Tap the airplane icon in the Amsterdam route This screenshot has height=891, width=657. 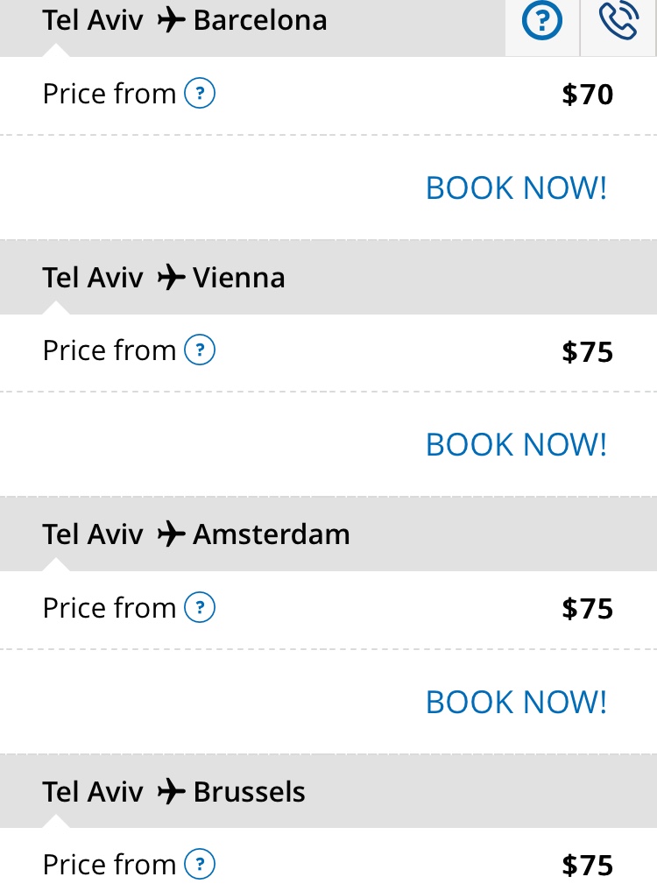pos(171,534)
